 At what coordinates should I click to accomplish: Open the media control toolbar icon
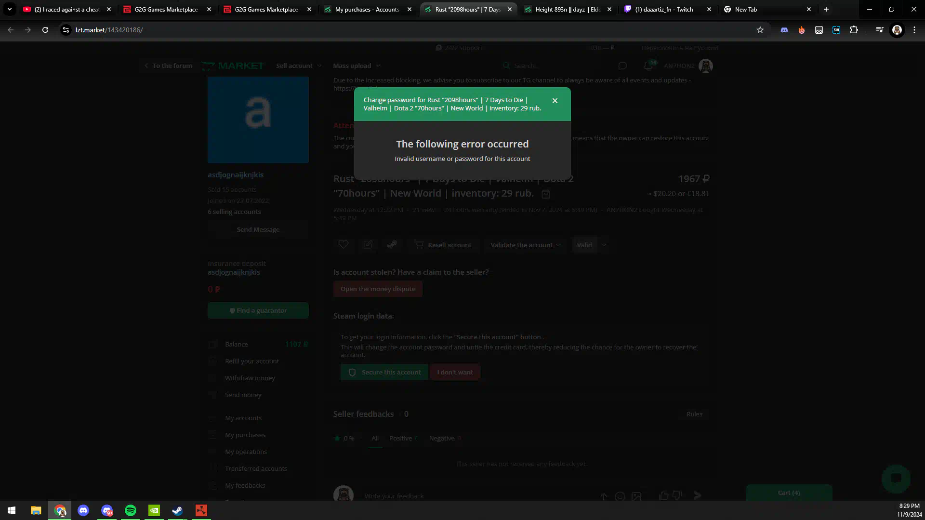[880, 30]
